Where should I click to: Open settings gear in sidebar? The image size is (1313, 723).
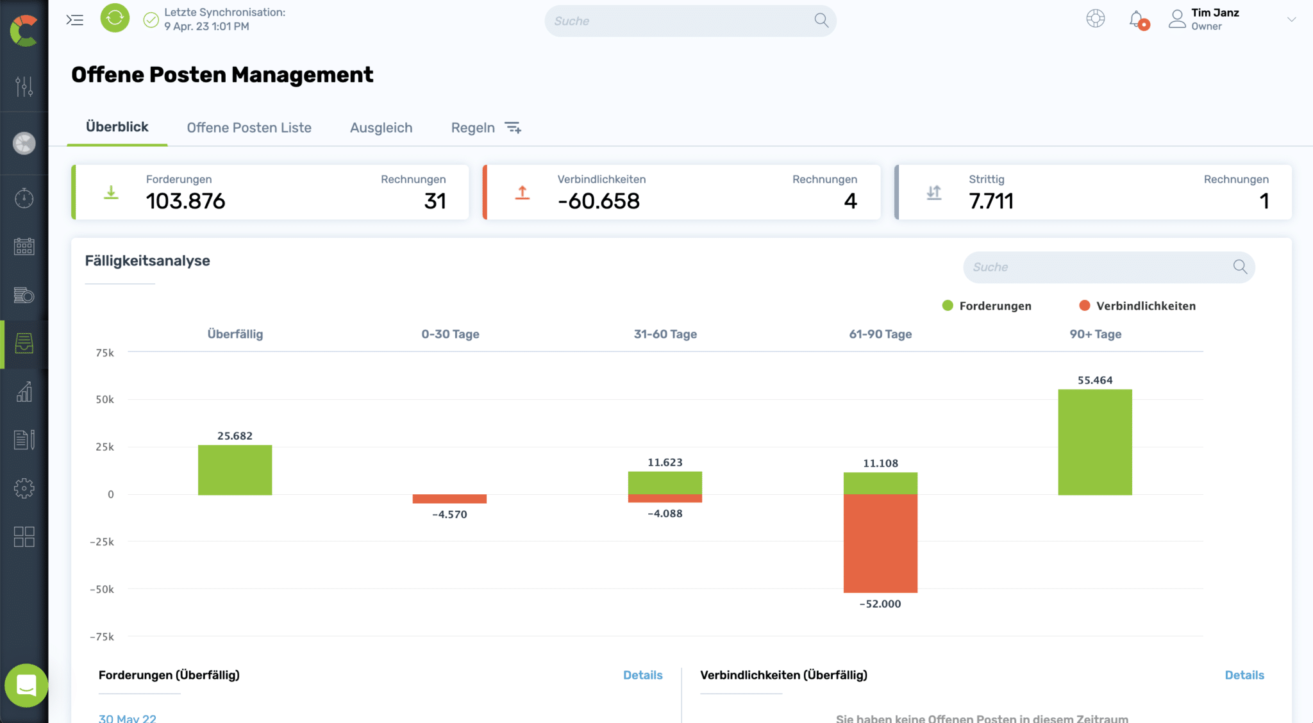point(24,488)
